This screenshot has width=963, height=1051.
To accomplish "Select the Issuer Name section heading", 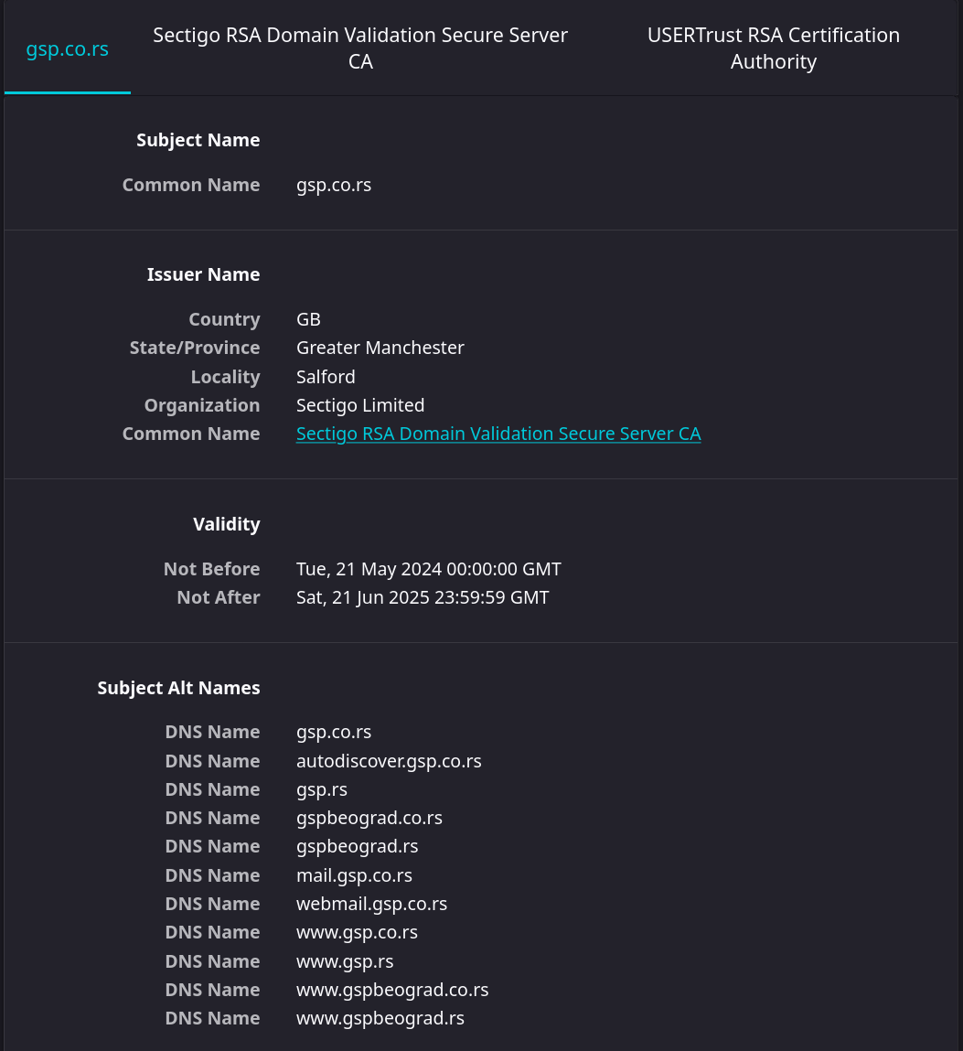I will click(204, 274).
